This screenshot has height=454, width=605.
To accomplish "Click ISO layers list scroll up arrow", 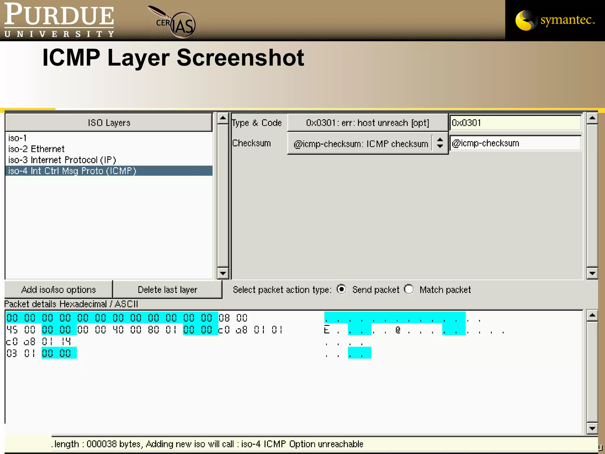I will pyautogui.click(x=223, y=119).
